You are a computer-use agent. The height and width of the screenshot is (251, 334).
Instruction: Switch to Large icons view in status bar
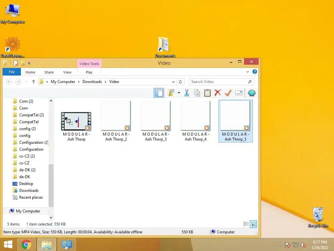253,224
